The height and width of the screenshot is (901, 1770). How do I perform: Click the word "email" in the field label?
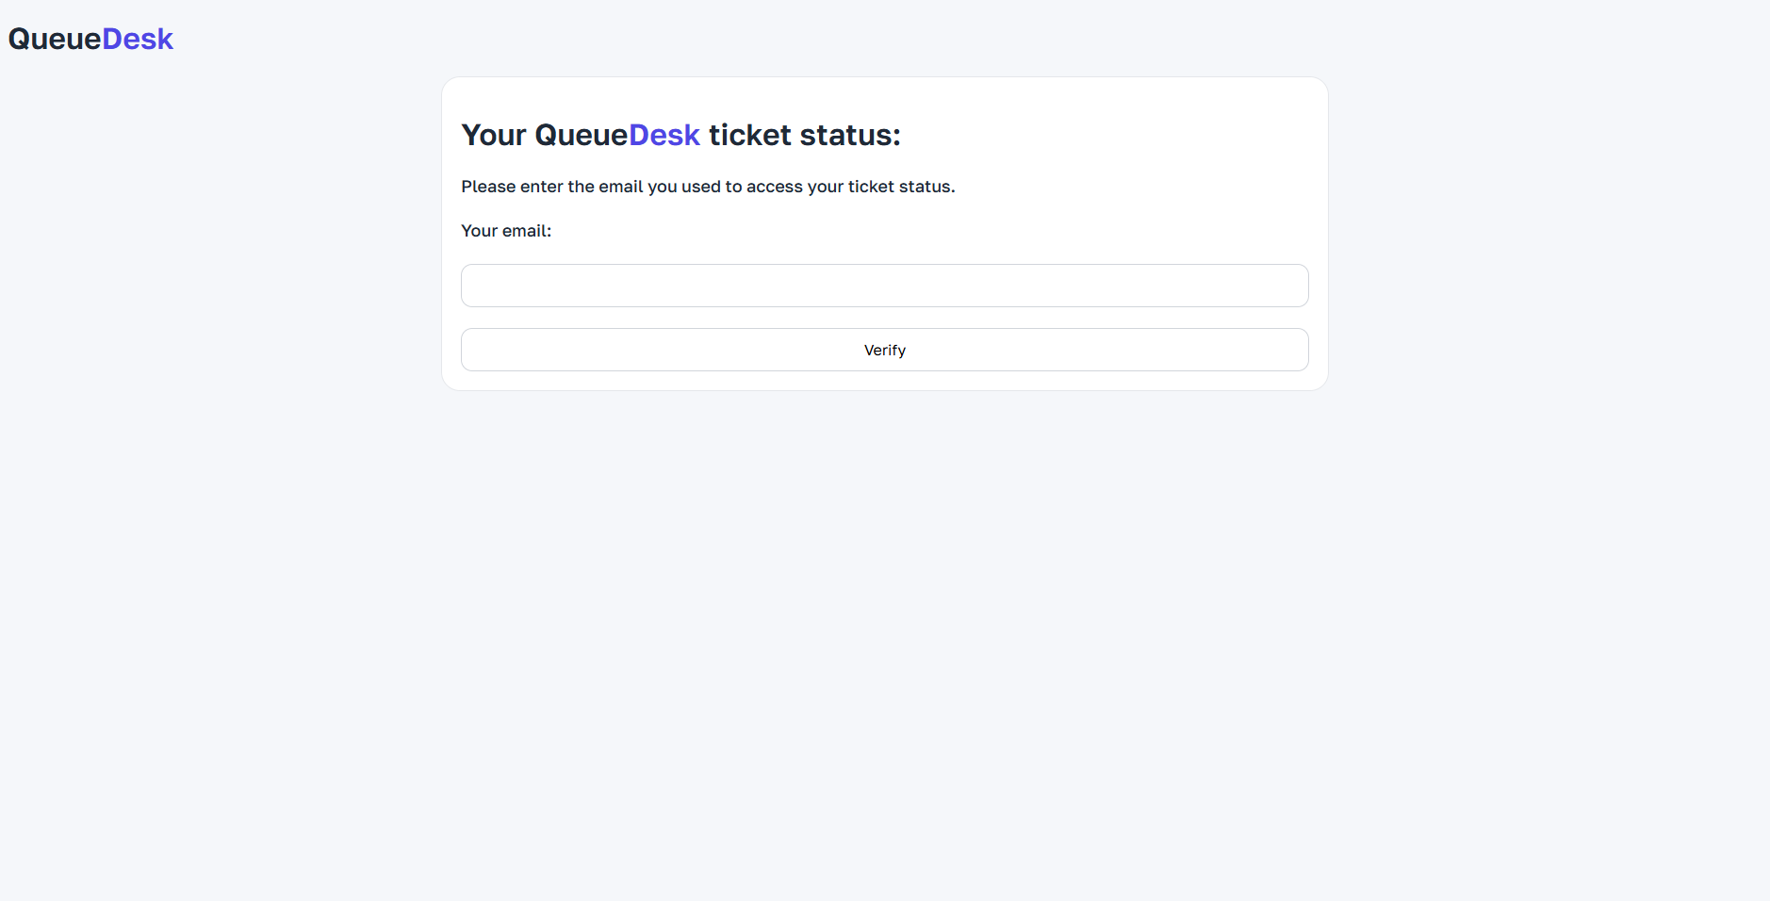(x=524, y=231)
